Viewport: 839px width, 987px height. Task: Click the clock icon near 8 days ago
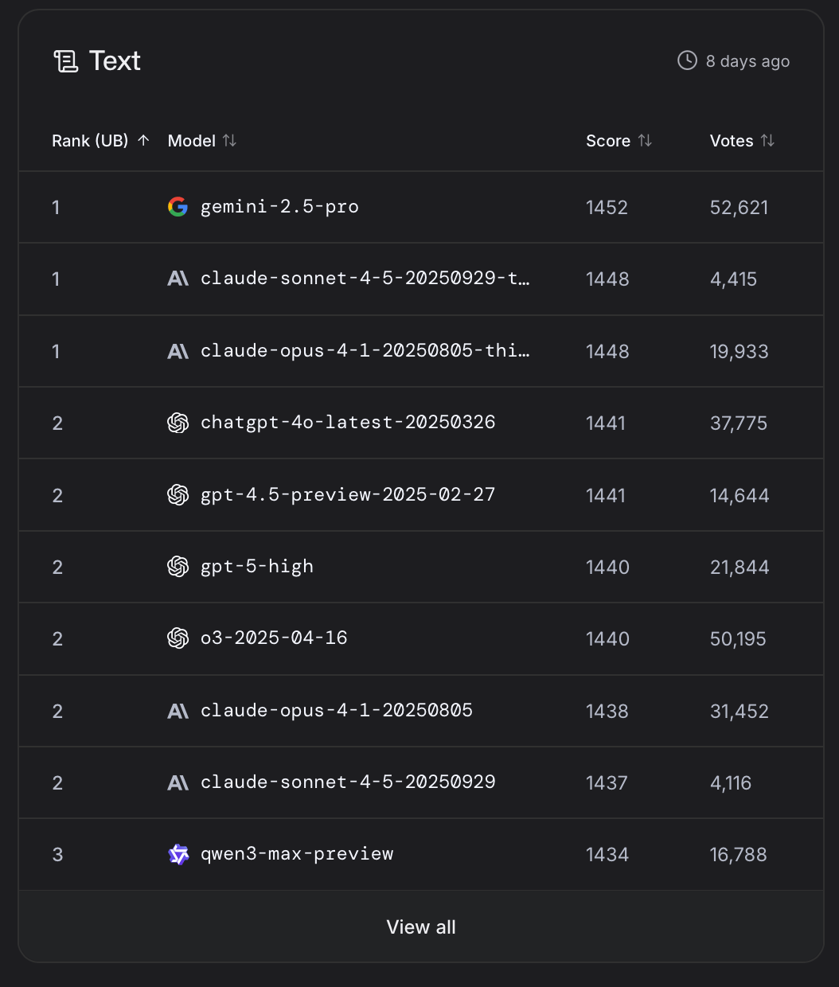[x=687, y=60]
